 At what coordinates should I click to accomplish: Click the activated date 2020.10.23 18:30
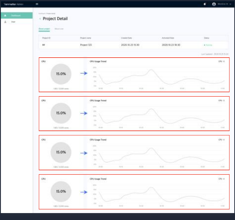[171, 45]
